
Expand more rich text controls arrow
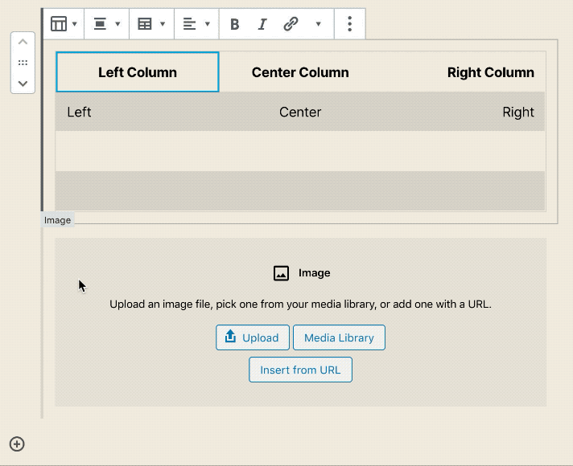tap(318, 24)
